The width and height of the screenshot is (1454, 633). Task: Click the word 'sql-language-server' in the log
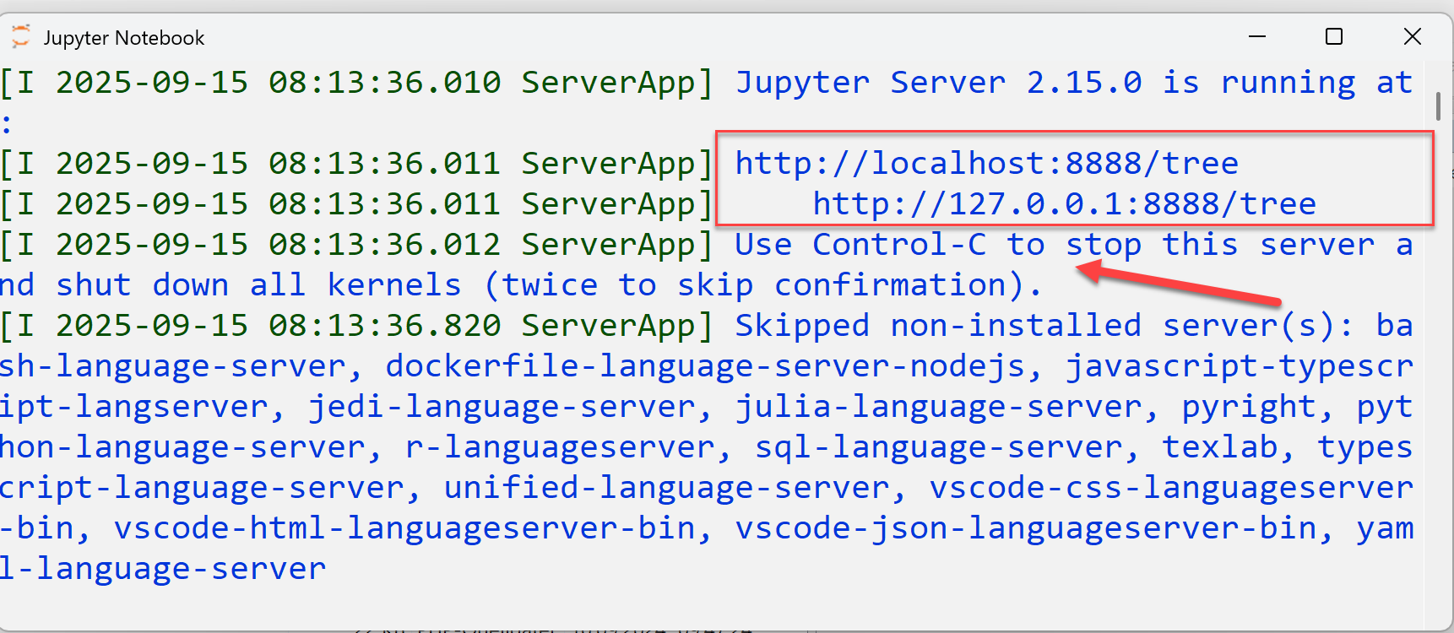938,447
